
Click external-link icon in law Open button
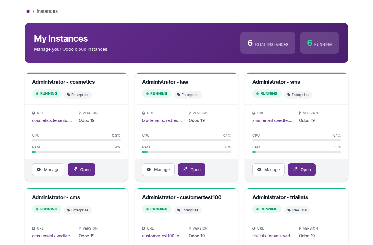click(x=185, y=169)
